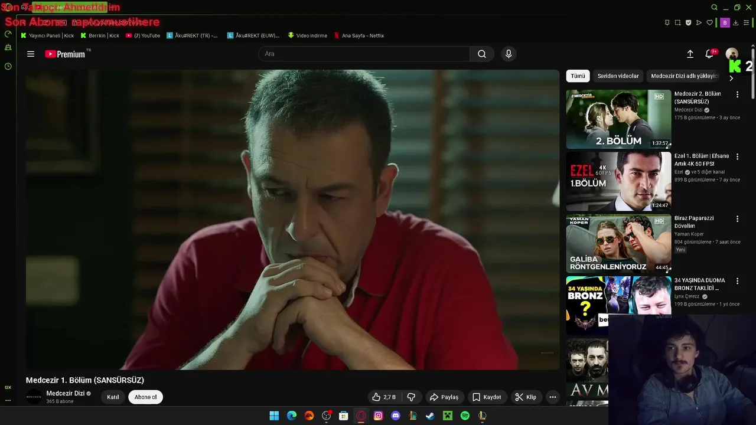Select the Seriden videolar chip
The width and height of the screenshot is (756, 425).
point(618,76)
